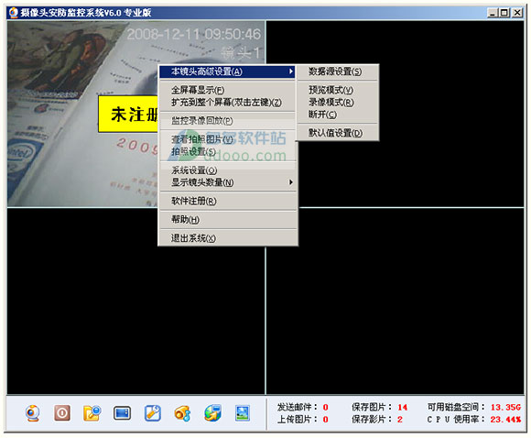Viewport: 531px width, 438px height.
Task: Click the blue monitor screen icon
Action: point(122,413)
